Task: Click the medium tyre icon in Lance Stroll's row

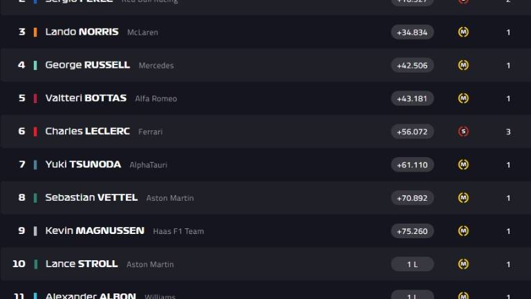Action: click(x=463, y=264)
